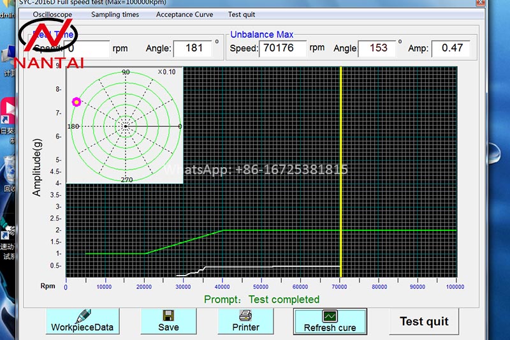Click the WorkpieceData pen icon
This screenshot has height=340, width=510.
[x=82, y=316]
